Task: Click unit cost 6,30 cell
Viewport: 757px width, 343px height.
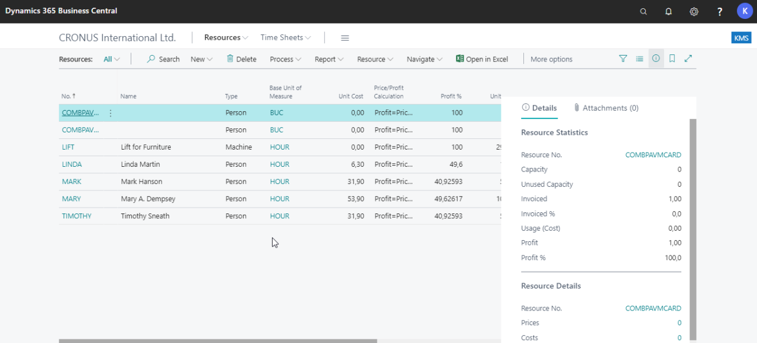Action: (357, 164)
